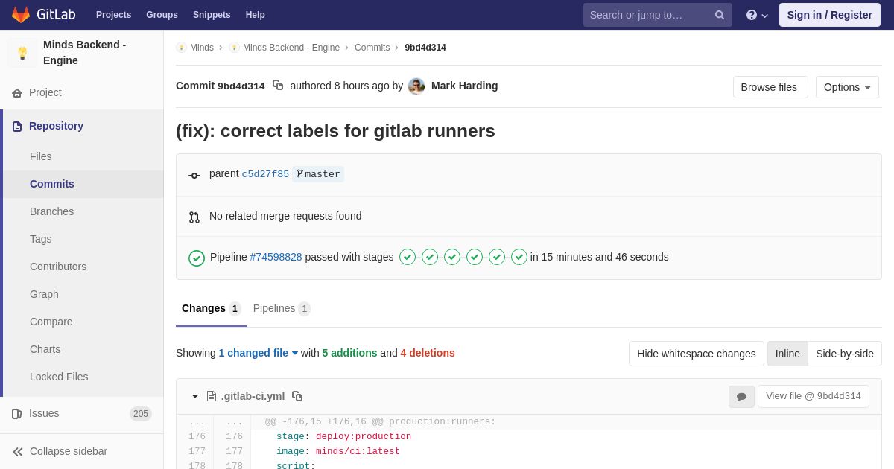The width and height of the screenshot is (894, 469).
Task: Click the GitLab fox logo
Action: [21, 15]
